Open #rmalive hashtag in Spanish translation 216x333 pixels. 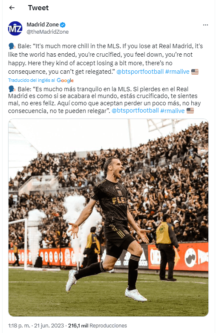172,111
